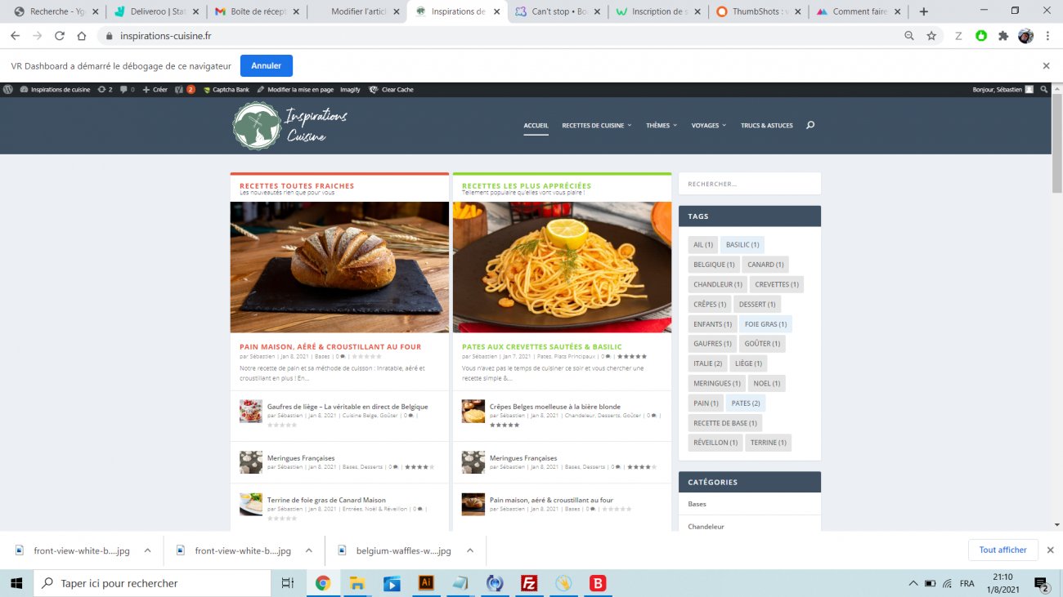The width and height of the screenshot is (1063, 597).
Task: Click the Inspirations Cuisine logo
Action: point(289,126)
